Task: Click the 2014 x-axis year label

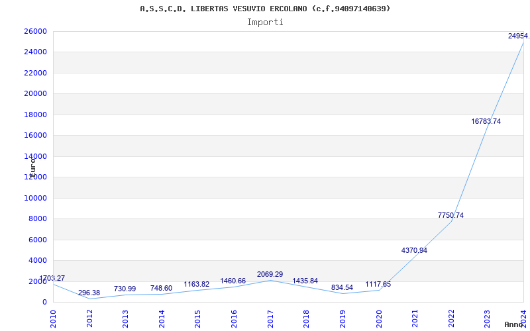Action: coord(162,318)
